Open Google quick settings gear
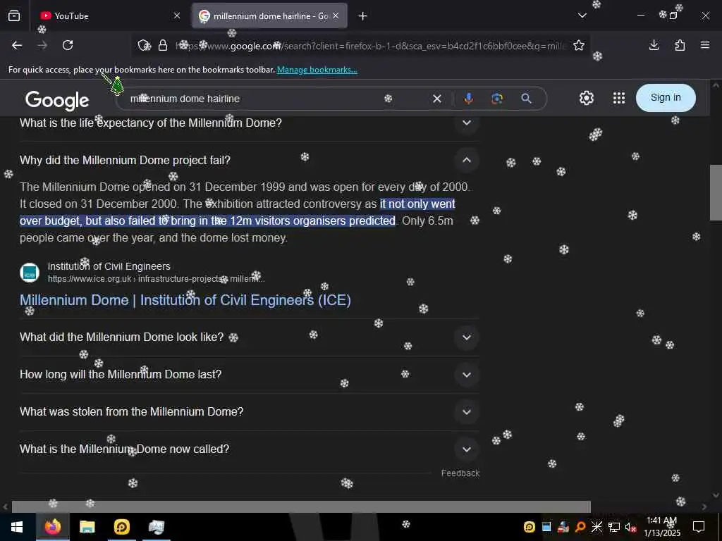The image size is (722, 541). pyautogui.click(x=586, y=98)
